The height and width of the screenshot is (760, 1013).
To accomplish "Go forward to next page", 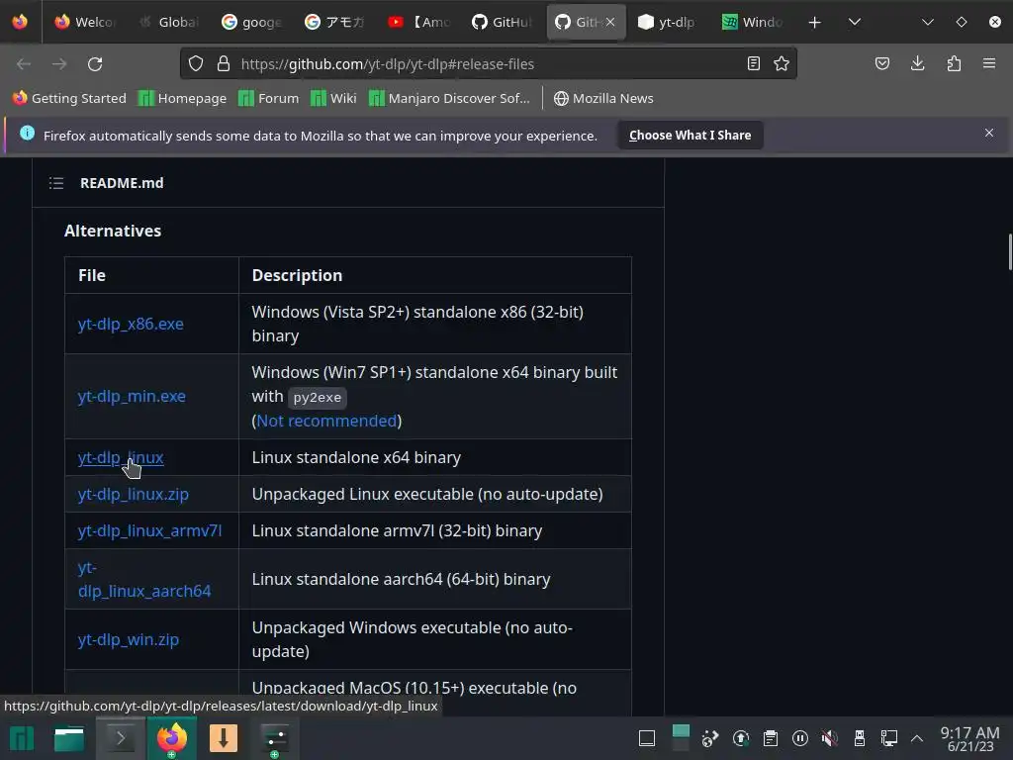I will [59, 64].
